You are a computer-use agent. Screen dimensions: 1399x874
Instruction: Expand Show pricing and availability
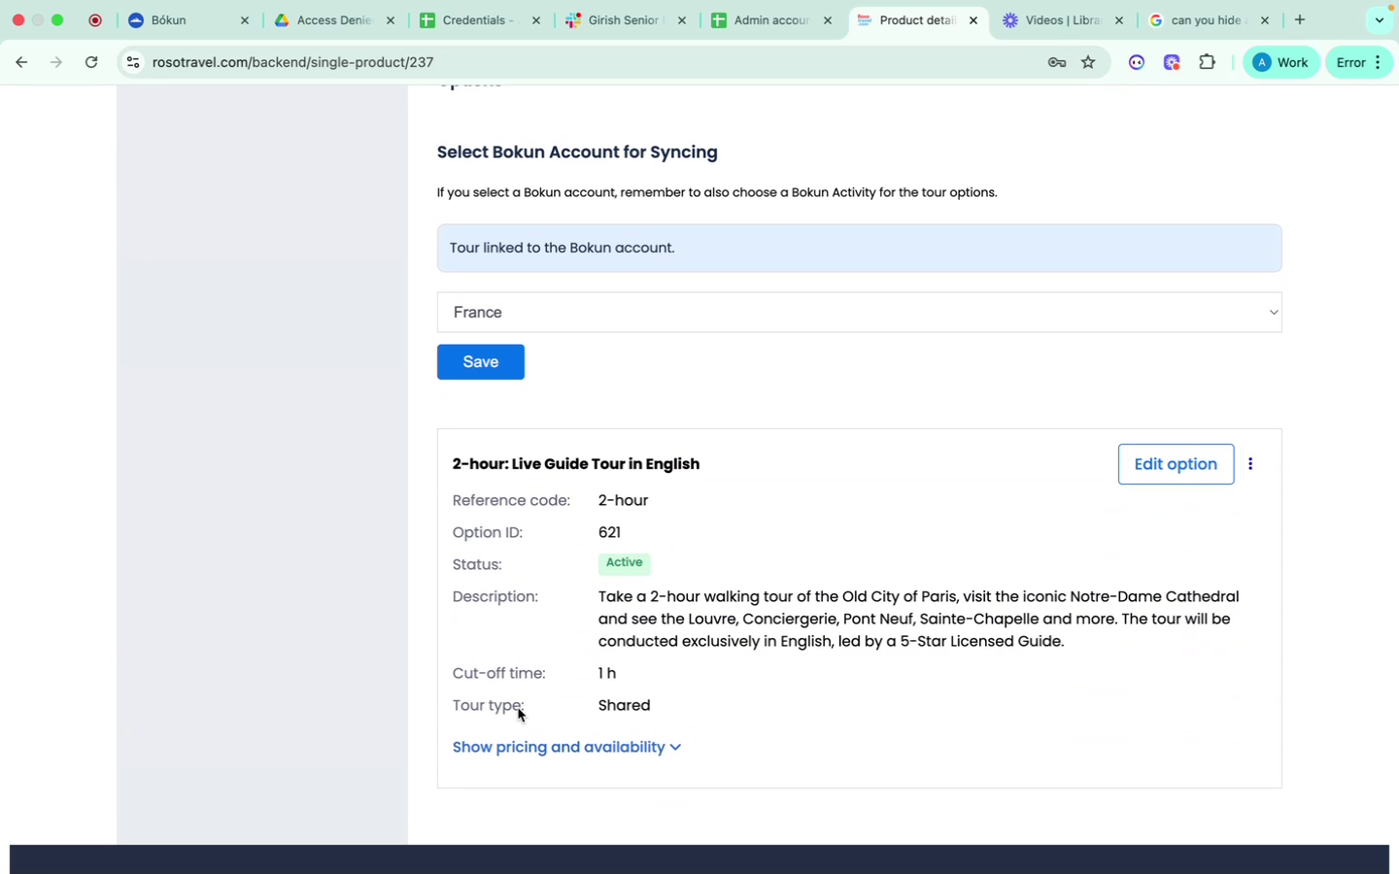pyautogui.click(x=567, y=747)
